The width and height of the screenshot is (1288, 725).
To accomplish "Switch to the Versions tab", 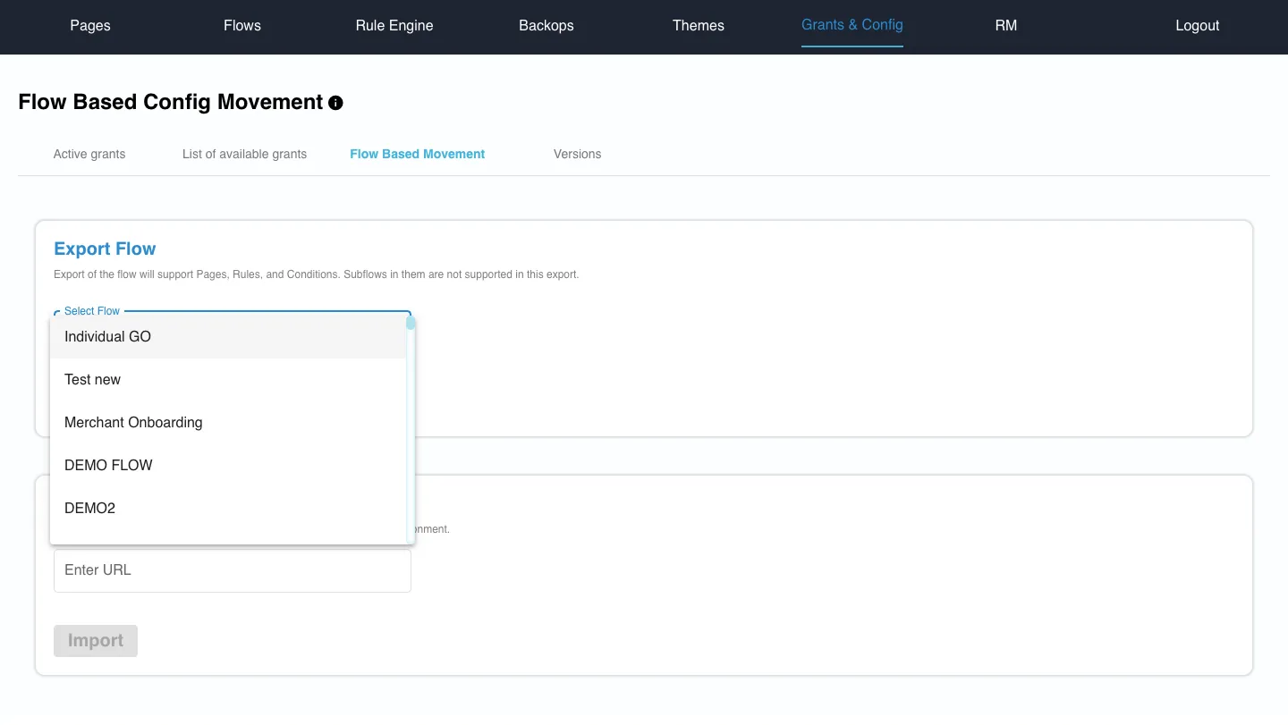I will (578, 154).
